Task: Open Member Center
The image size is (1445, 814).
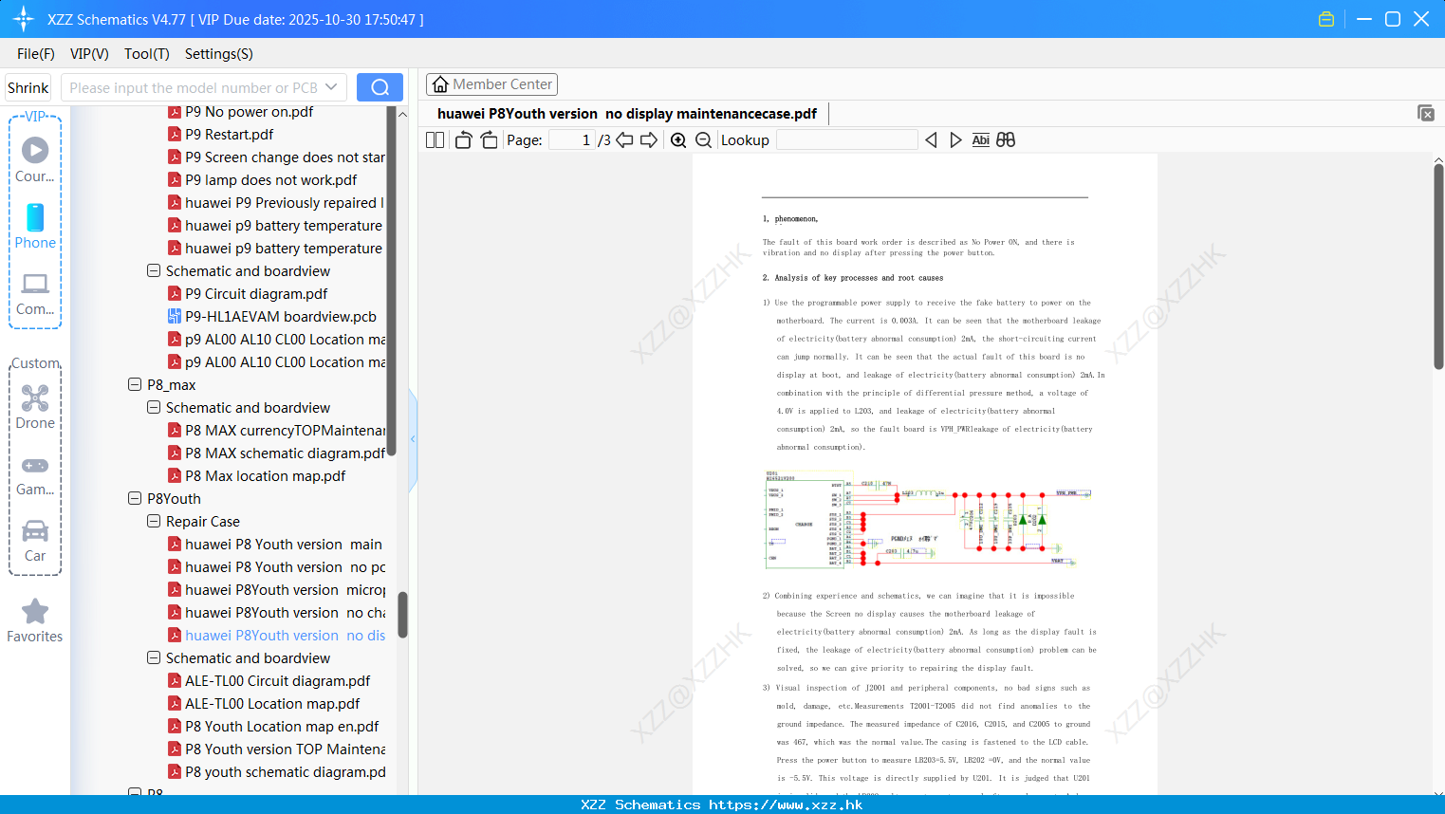Action: click(x=491, y=84)
